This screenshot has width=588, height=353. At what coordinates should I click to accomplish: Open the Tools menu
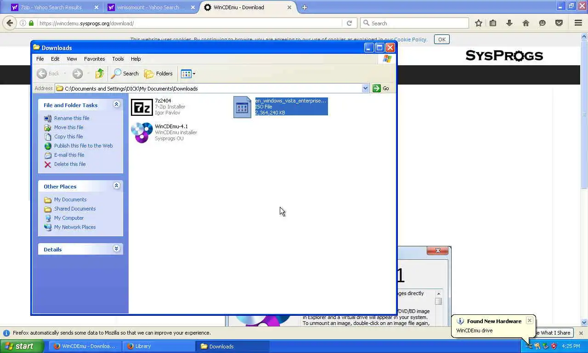[118, 59]
